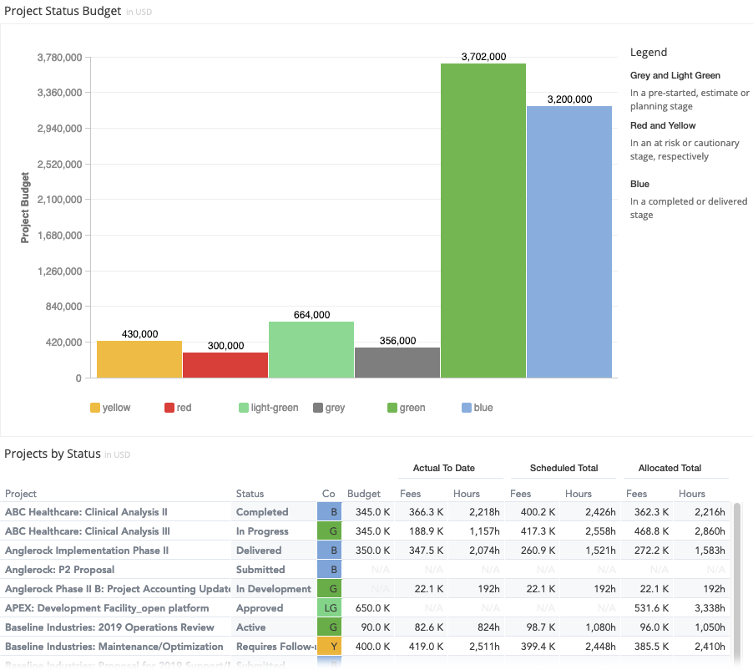Image resolution: width=753 pixels, height=670 pixels.
Task: Open Baseline Industries: 2019 Operations Review project
Action: 109,627
